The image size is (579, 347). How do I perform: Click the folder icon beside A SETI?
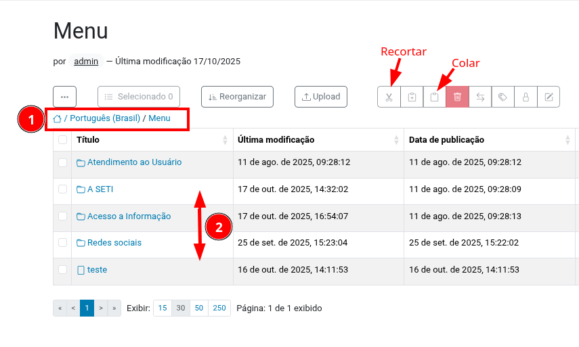pos(81,189)
